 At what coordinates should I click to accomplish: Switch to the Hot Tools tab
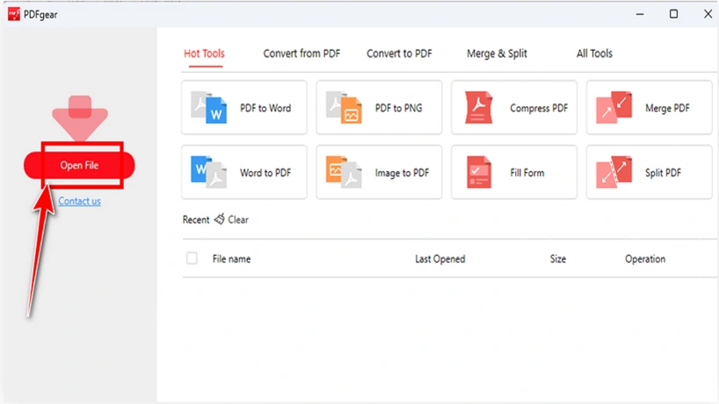204,54
